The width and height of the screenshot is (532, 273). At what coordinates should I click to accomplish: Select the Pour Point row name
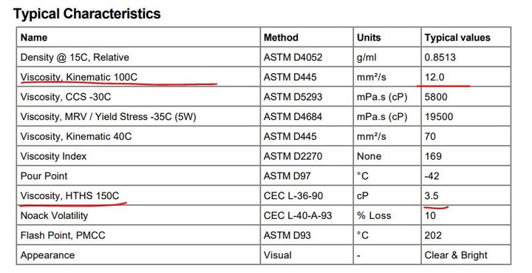tap(44, 176)
